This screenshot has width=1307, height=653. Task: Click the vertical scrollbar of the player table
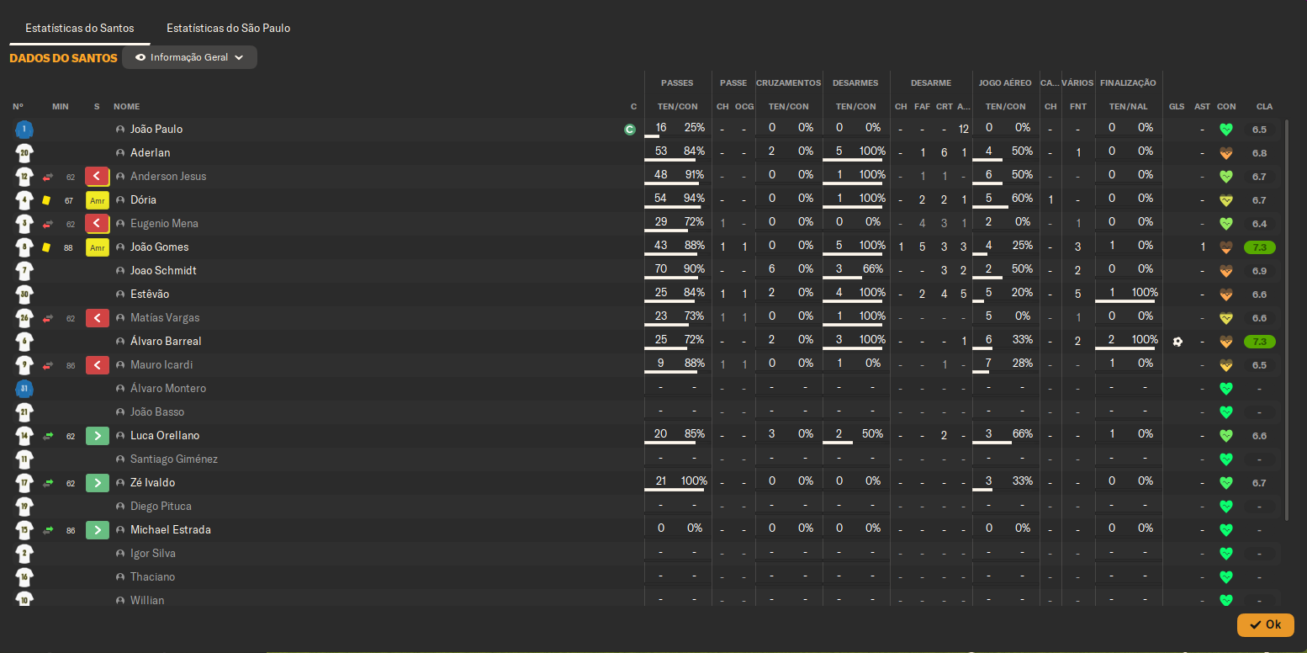click(1287, 320)
